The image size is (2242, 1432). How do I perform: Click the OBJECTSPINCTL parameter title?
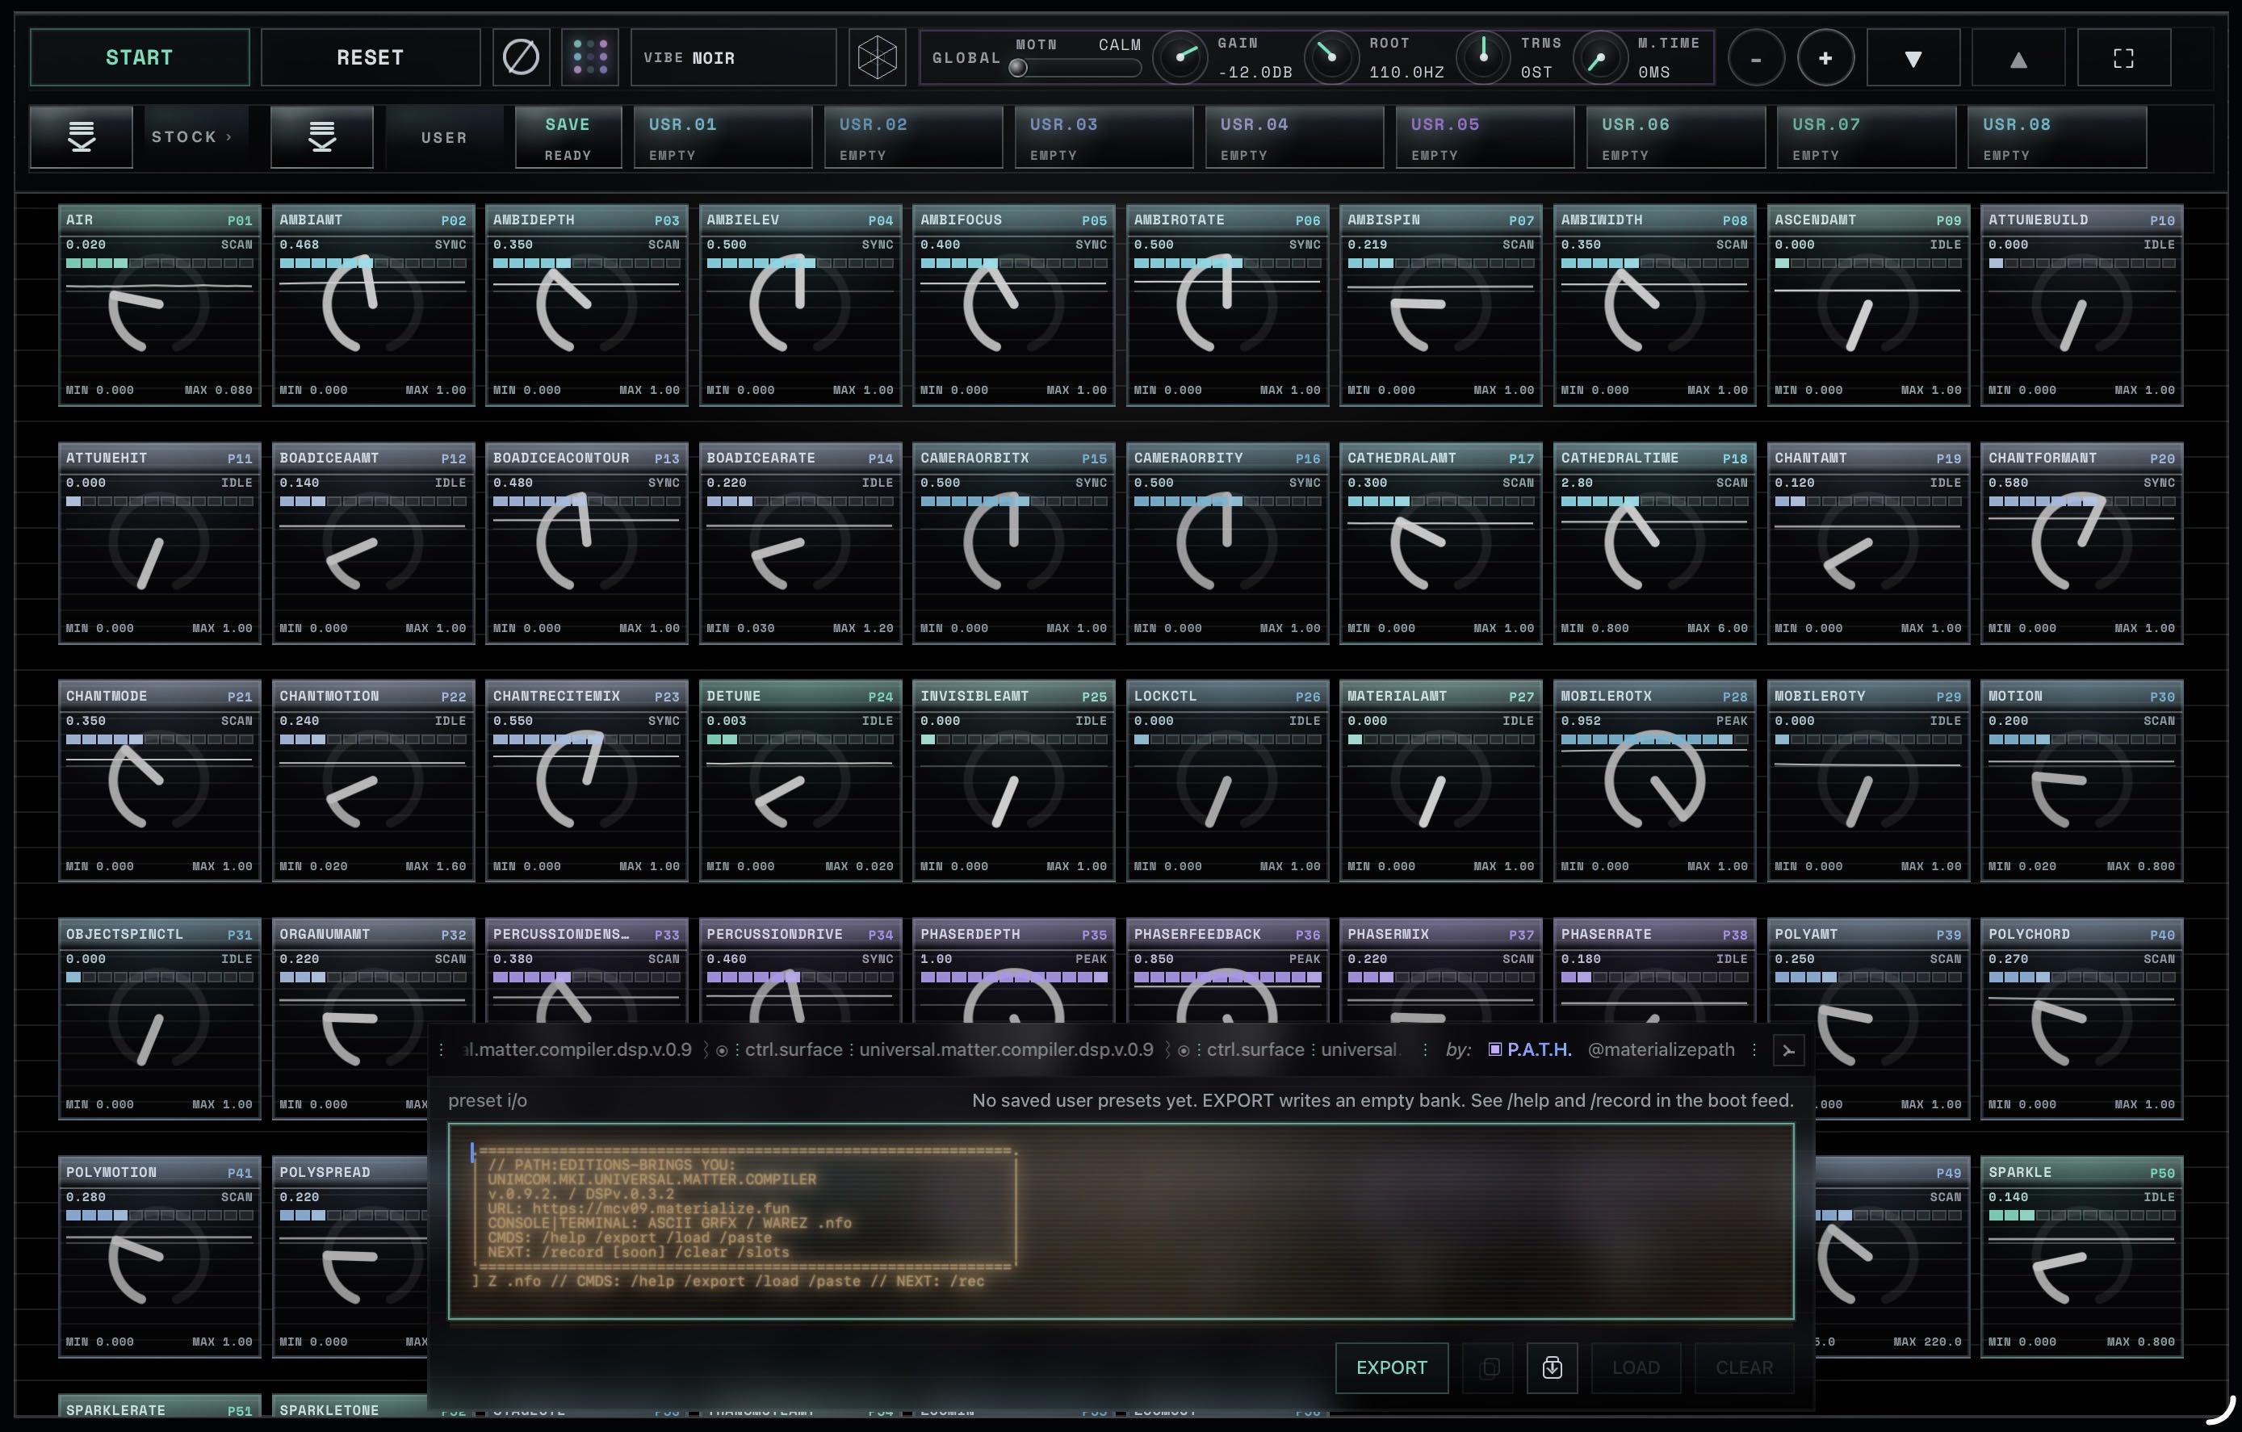(x=125, y=935)
